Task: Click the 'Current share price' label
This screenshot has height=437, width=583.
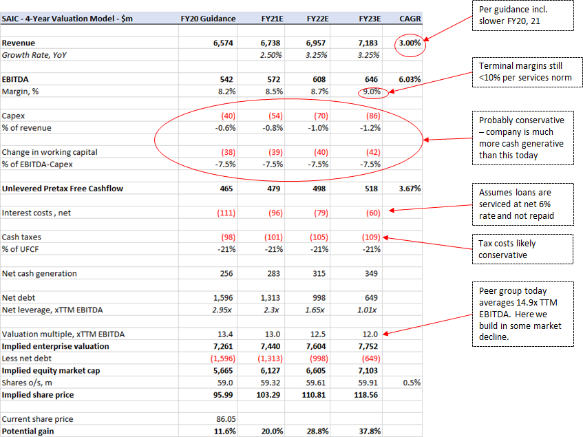Action: 38,419
